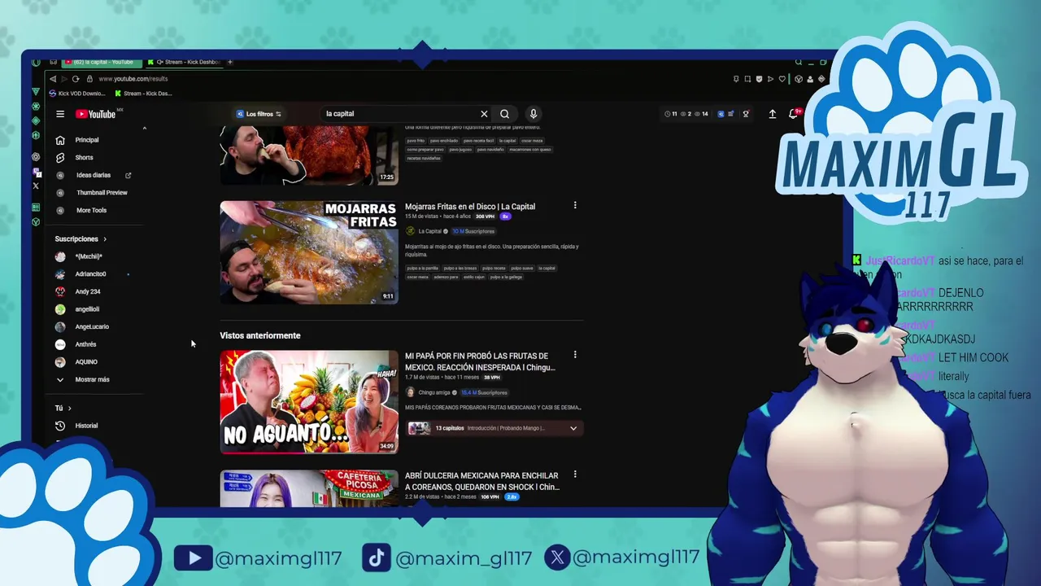Click the 308 VPH badge
The image size is (1041, 586).
(485, 216)
